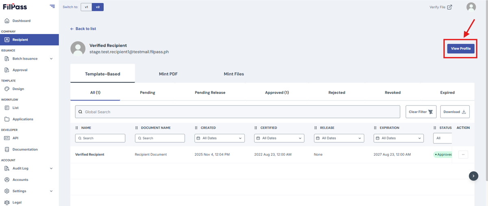Screen dimensions: 488x206
Task: Click recipient email stage.test.recipient1@testmail.filpass.ph
Action: click(129, 52)
